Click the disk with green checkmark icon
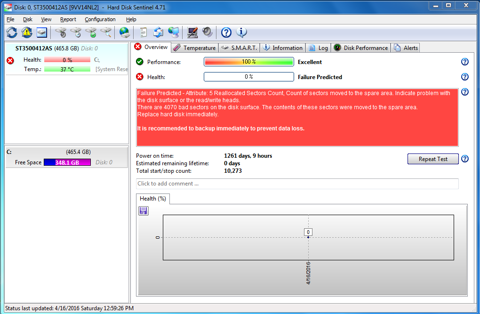Image resolution: width=480 pixels, height=314 pixels. coord(91,32)
